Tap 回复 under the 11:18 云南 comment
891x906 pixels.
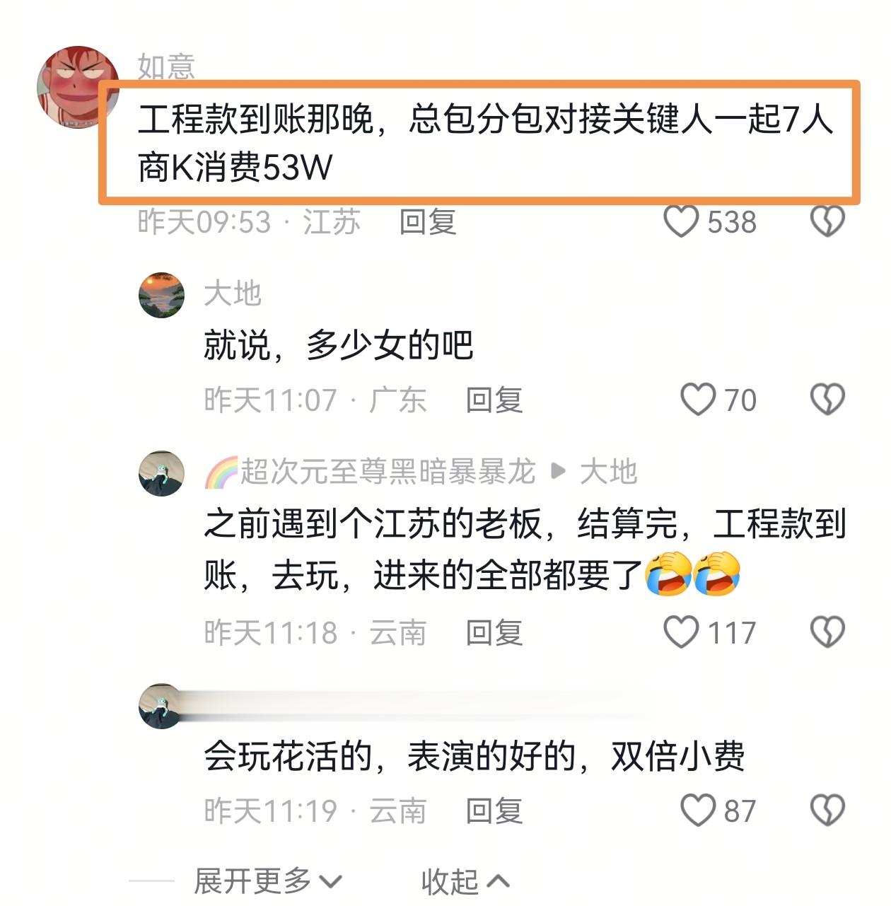(x=494, y=632)
